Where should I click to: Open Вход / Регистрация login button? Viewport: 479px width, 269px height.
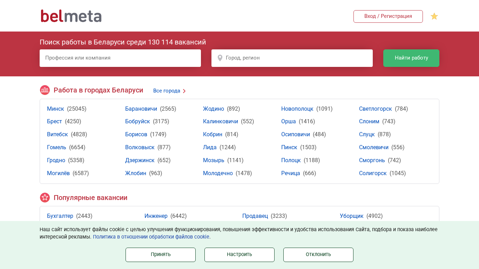pyautogui.click(x=388, y=16)
